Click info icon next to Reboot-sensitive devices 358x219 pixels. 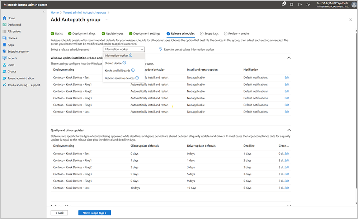point(137,78)
